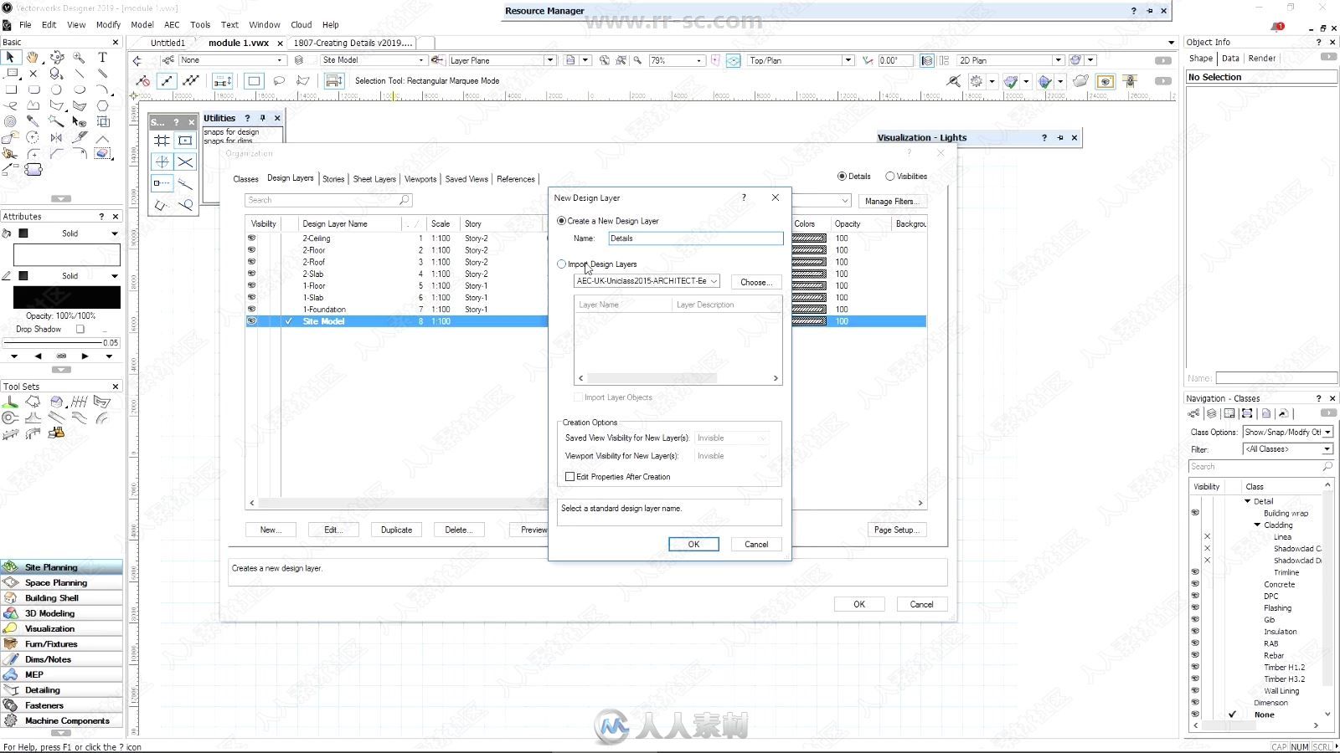Open the active layer Site Model dropdown
Viewport: 1340px width, 753px height.
click(x=374, y=60)
